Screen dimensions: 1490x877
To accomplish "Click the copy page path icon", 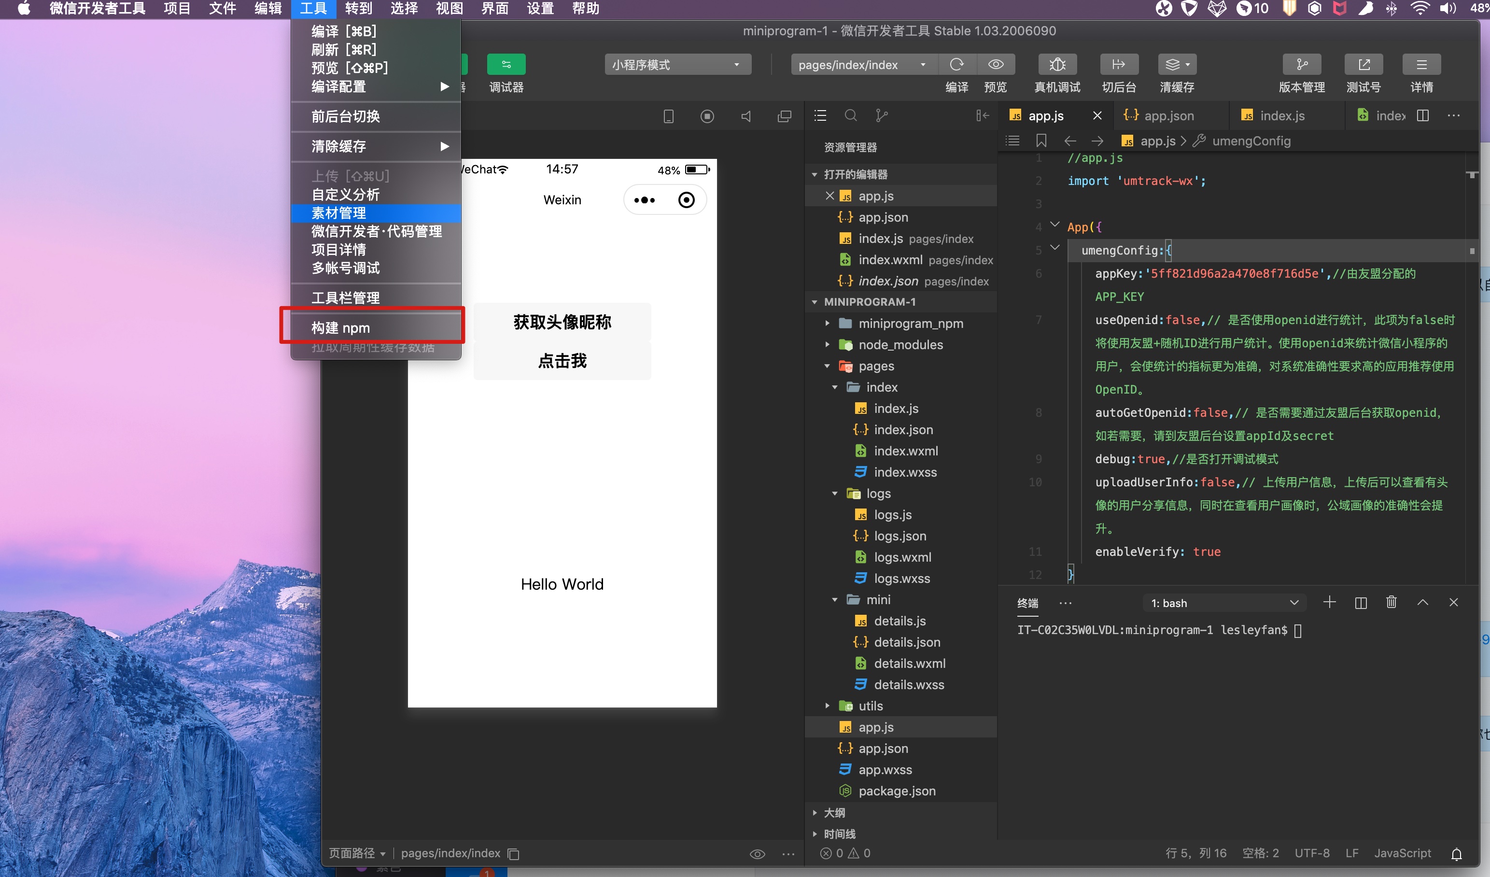I will click(x=513, y=854).
